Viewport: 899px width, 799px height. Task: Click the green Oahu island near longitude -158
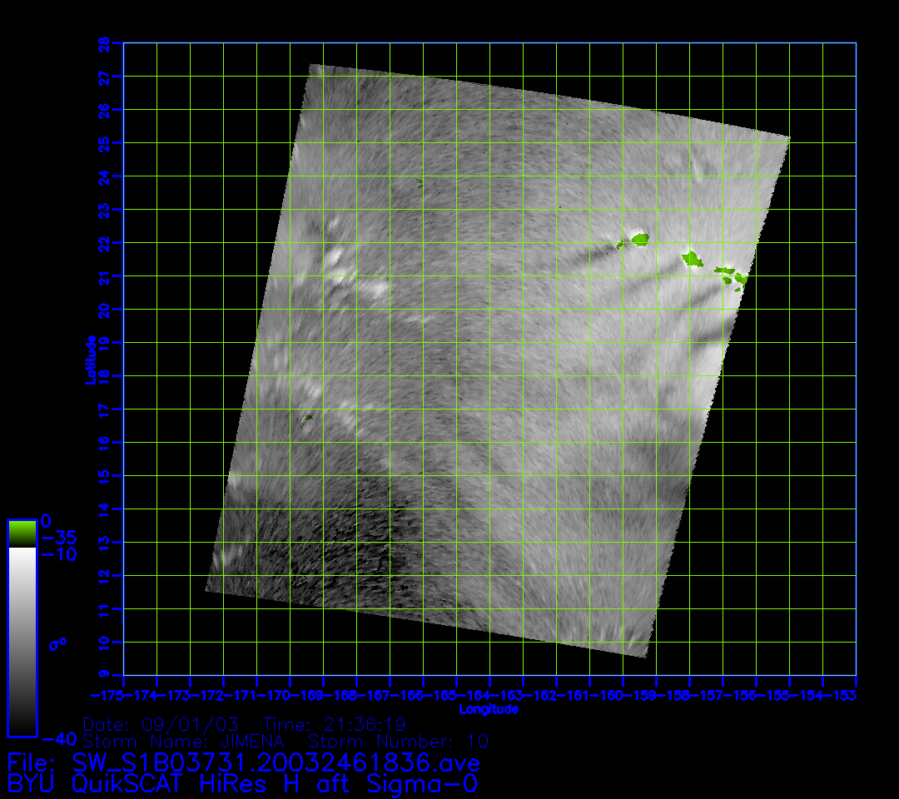pyautogui.click(x=692, y=259)
